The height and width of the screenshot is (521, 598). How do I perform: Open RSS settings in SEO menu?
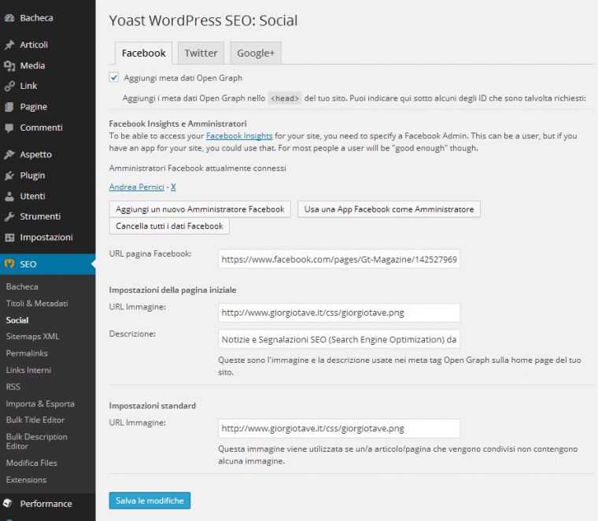tap(13, 387)
